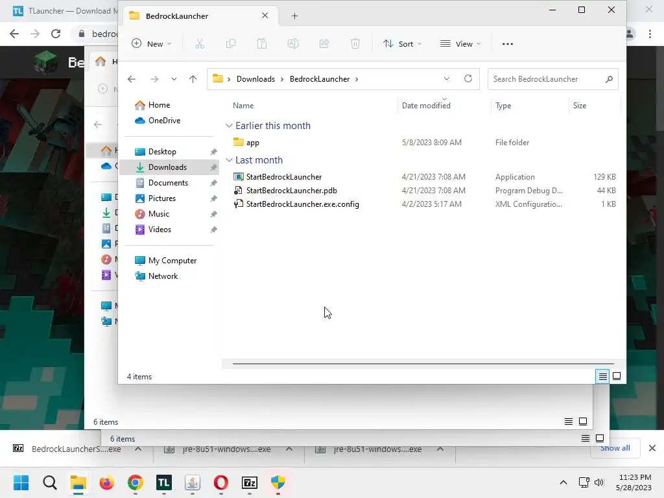Click BedrockLauncher in the address breadcrumb

[320, 79]
